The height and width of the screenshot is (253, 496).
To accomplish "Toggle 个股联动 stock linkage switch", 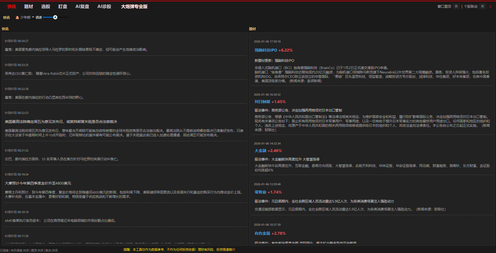I will [x=482, y=6].
